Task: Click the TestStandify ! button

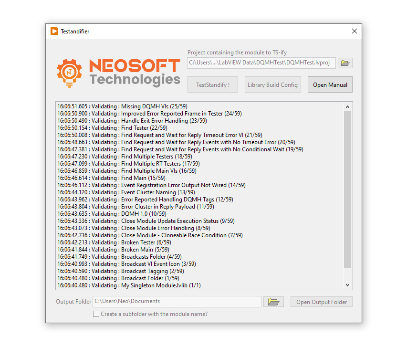Action: coord(213,84)
